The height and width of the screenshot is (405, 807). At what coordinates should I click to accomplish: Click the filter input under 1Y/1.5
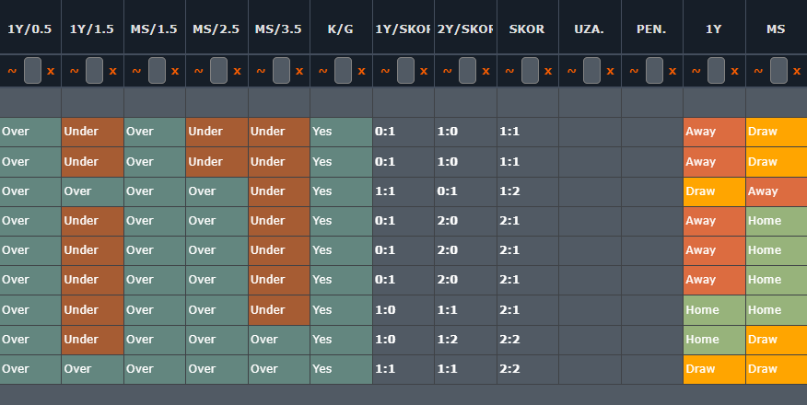click(94, 70)
